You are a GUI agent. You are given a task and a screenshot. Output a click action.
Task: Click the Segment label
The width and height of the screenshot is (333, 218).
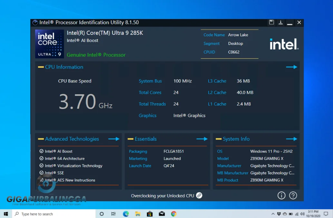tap(211, 43)
